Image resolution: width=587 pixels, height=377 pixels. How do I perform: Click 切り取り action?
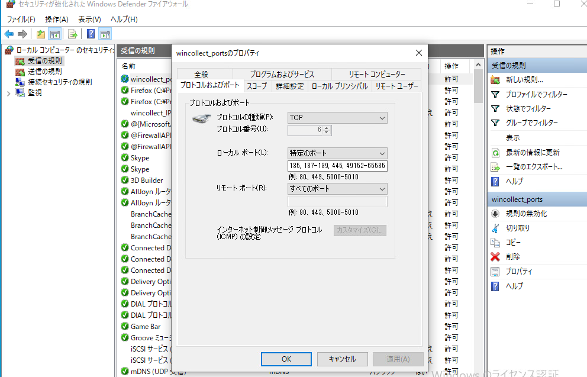pos(517,228)
